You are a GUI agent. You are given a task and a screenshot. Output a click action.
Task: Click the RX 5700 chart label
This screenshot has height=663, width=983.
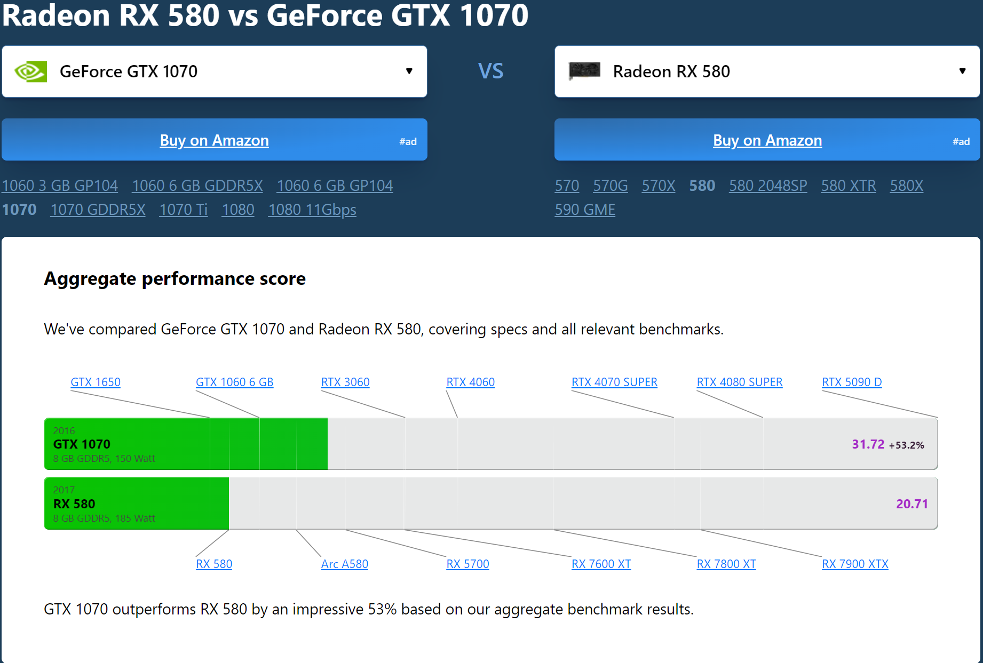(467, 564)
